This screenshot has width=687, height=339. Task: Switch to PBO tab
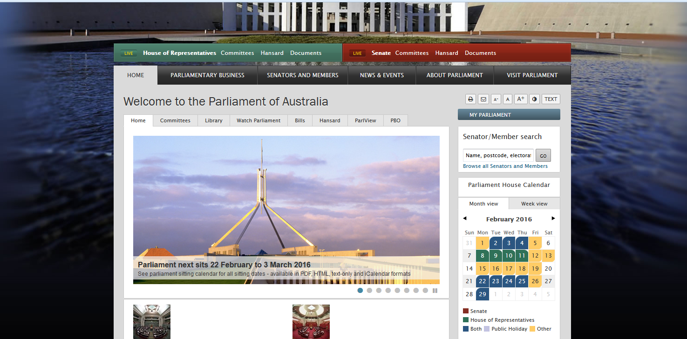tap(395, 120)
